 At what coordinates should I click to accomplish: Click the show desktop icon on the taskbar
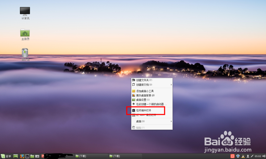tap(15, 156)
